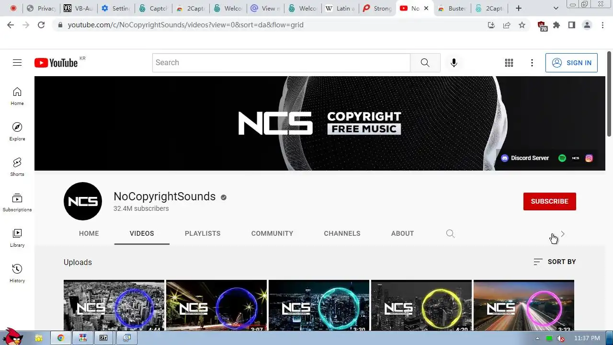This screenshot has height=345, width=613.
Task: Open Library in the sidebar
Action: [x=17, y=238]
